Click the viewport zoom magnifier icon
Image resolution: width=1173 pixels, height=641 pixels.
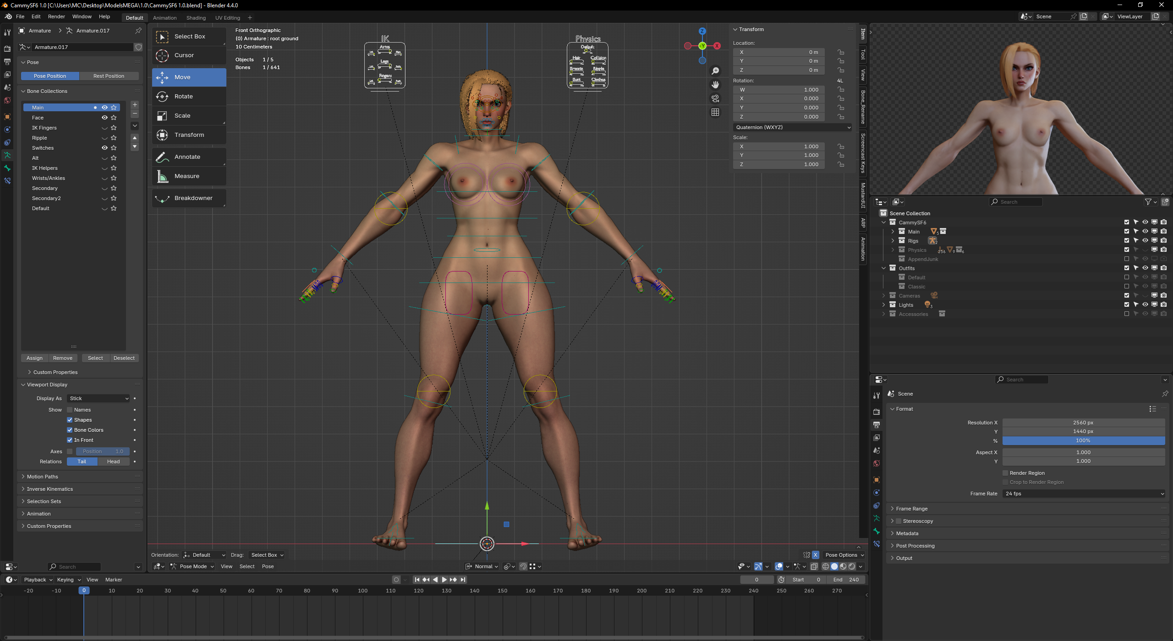715,71
